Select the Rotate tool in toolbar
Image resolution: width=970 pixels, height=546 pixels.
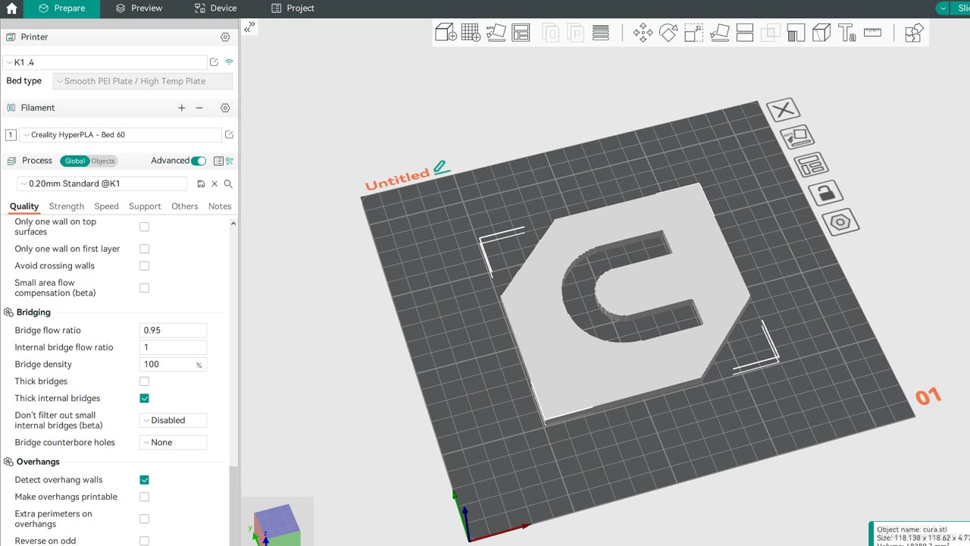pyautogui.click(x=668, y=33)
